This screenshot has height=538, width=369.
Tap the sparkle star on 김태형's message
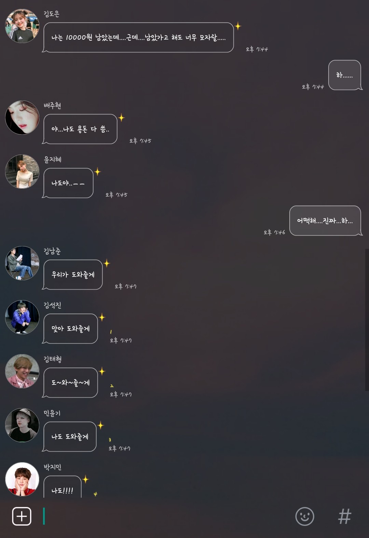point(102,371)
